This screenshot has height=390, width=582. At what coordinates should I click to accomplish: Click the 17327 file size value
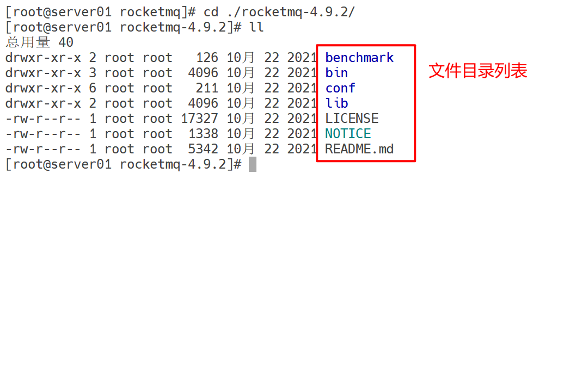pos(199,119)
